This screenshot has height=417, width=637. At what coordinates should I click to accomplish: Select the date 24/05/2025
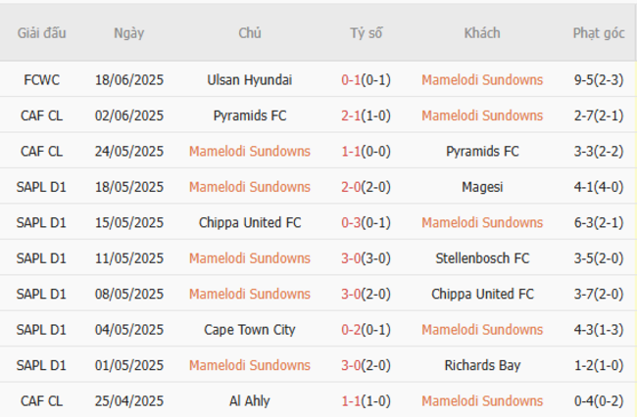pos(128,152)
